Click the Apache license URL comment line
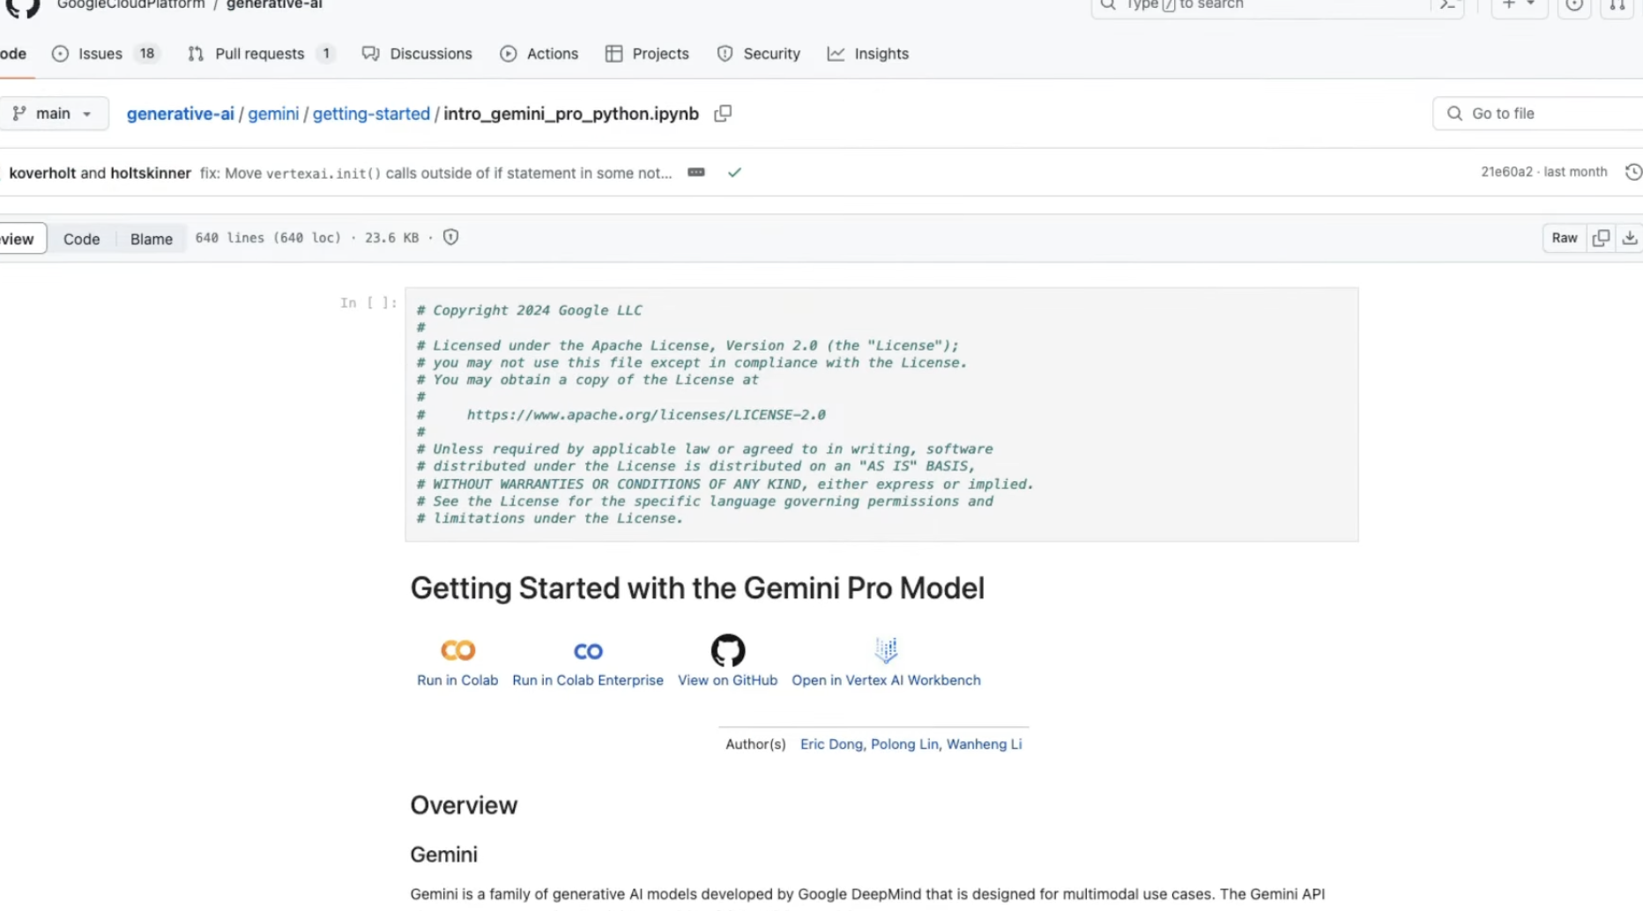This screenshot has width=1643, height=911. coord(646,414)
